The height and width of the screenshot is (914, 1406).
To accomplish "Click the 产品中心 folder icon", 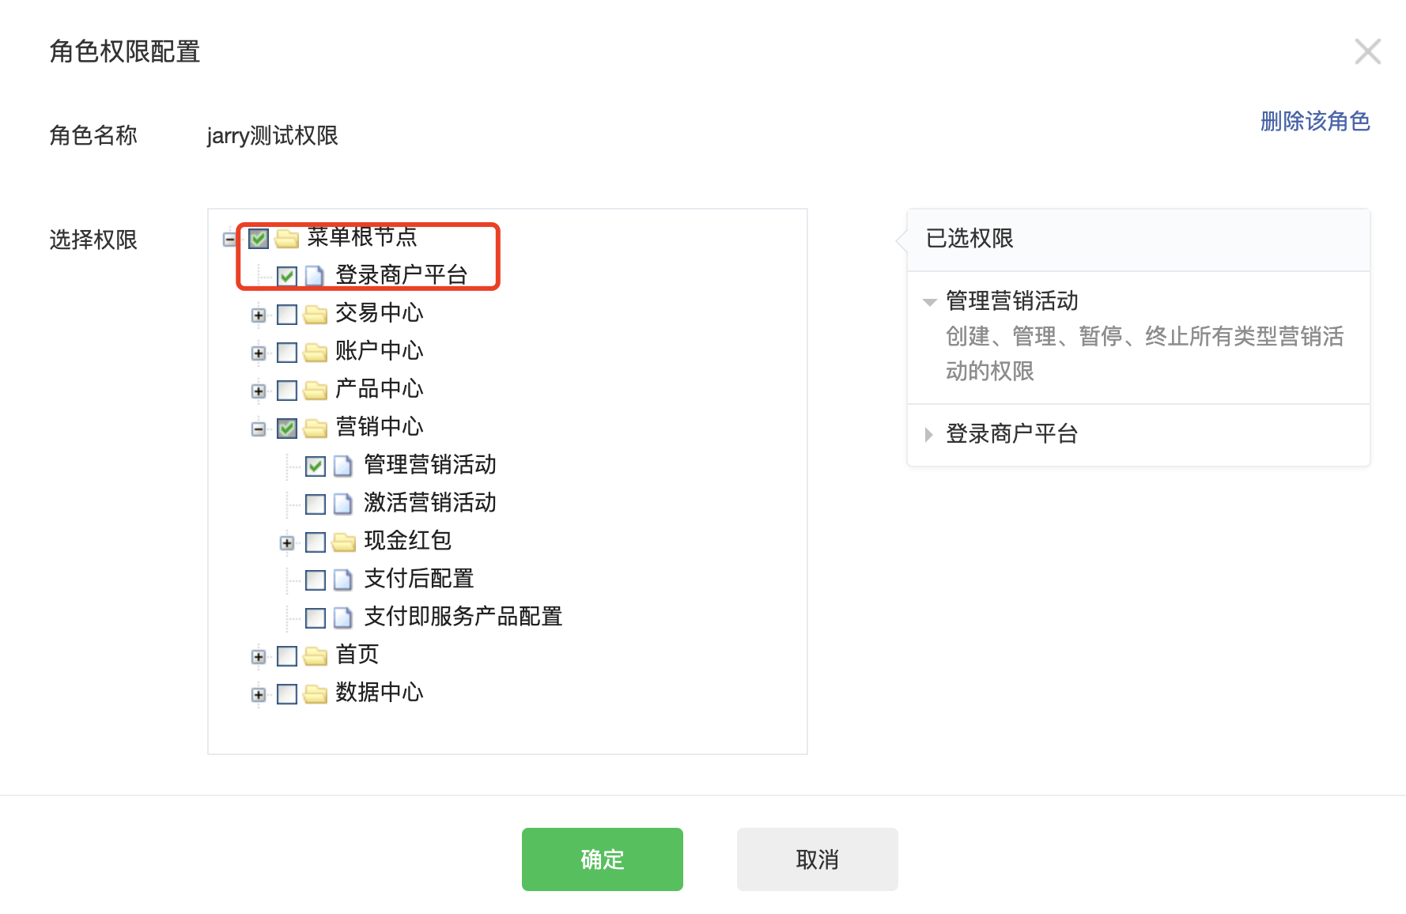I will (x=316, y=391).
